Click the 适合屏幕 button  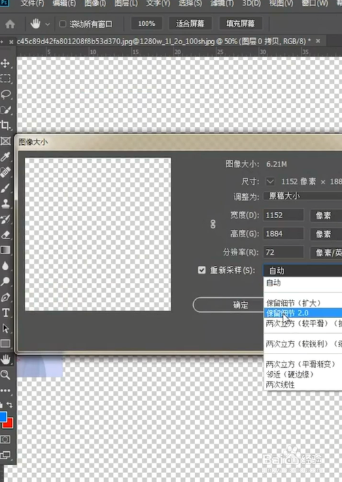coord(190,24)
